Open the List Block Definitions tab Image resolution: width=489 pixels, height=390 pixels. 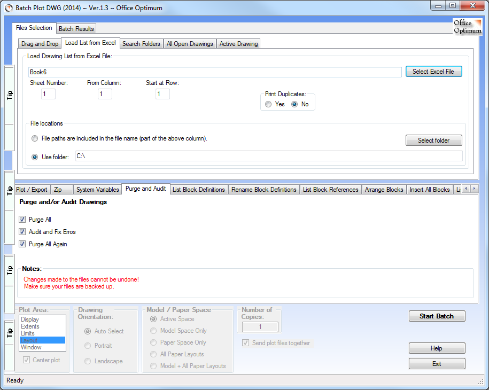199,190
